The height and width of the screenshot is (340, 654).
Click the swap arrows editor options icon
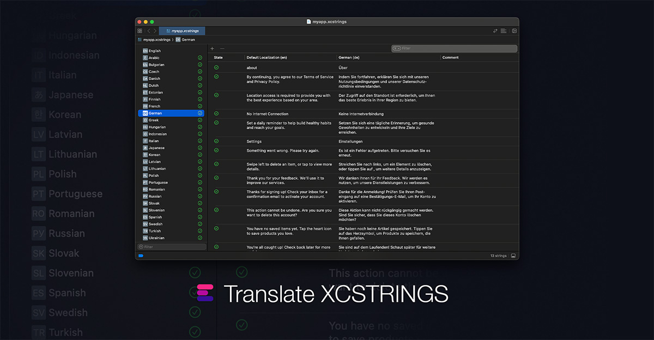(495, 31)
